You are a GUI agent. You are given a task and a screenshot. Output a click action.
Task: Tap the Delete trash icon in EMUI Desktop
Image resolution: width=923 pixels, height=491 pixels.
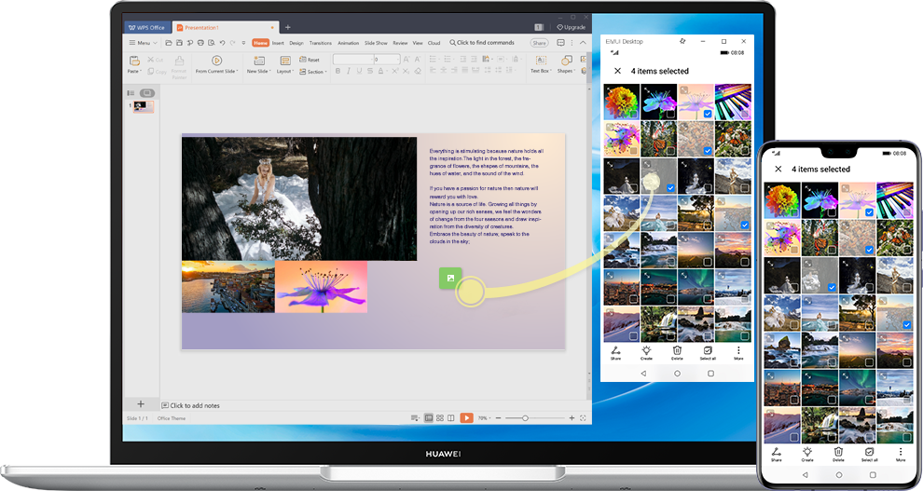[x=677, y=352]
